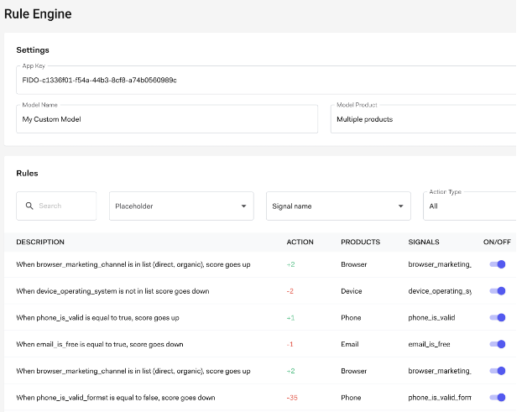Click the ON/OFF column header
Viewport: 527px width, 412px height.
click(495, 243)
